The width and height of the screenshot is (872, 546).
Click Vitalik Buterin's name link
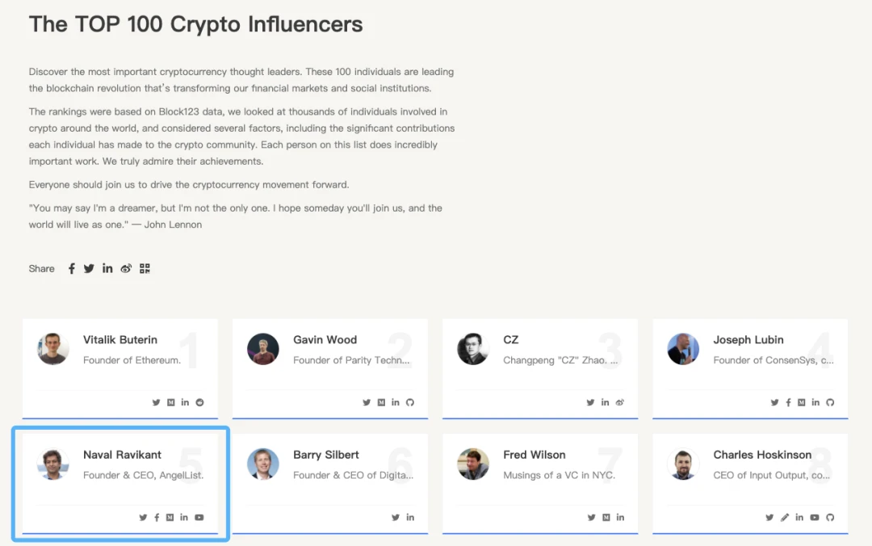point(120,340)
